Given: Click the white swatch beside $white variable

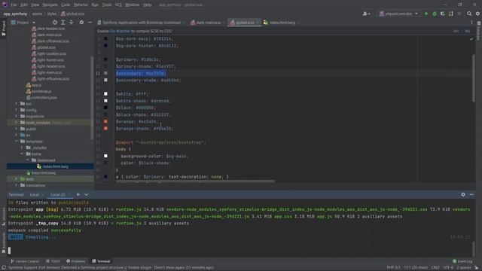Looking at the screenshot, I should tap(105, 93).
